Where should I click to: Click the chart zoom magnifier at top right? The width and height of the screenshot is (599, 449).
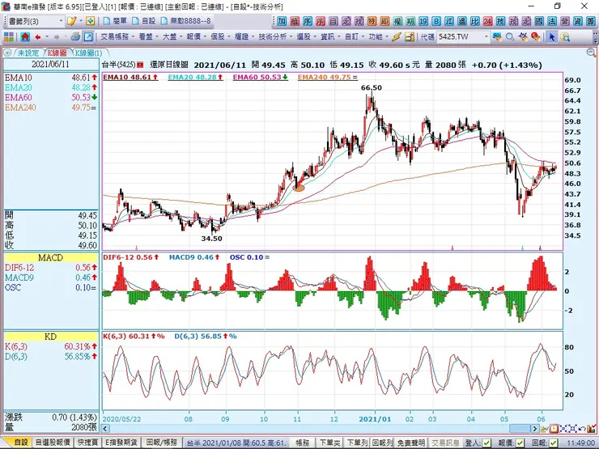point(591,53)
